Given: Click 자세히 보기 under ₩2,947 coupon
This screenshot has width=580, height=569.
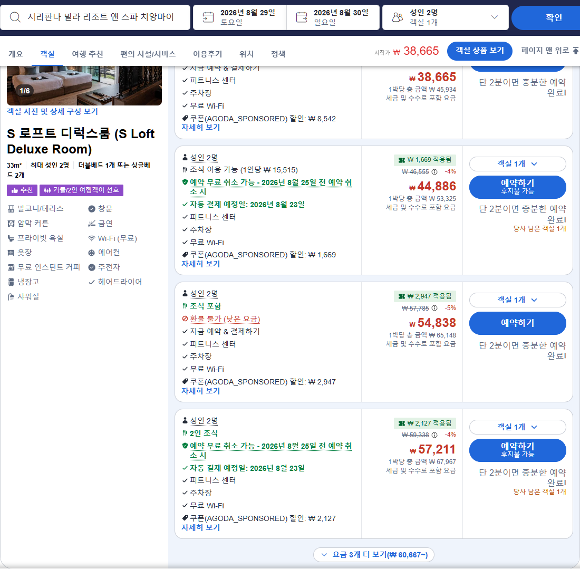Looking at the screenshot, I should click(x=201, y=391).
